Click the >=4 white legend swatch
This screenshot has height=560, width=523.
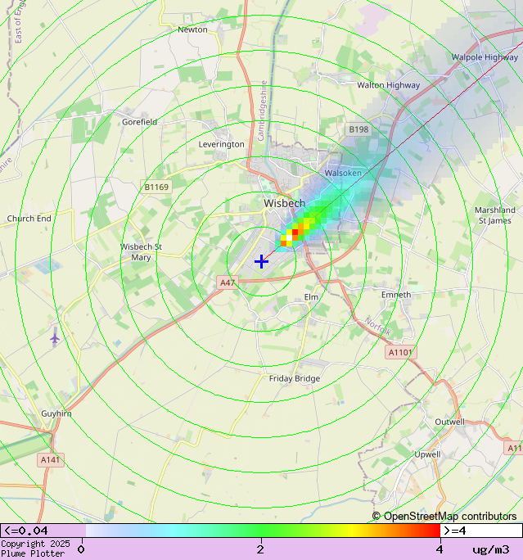tap(481, 531)
